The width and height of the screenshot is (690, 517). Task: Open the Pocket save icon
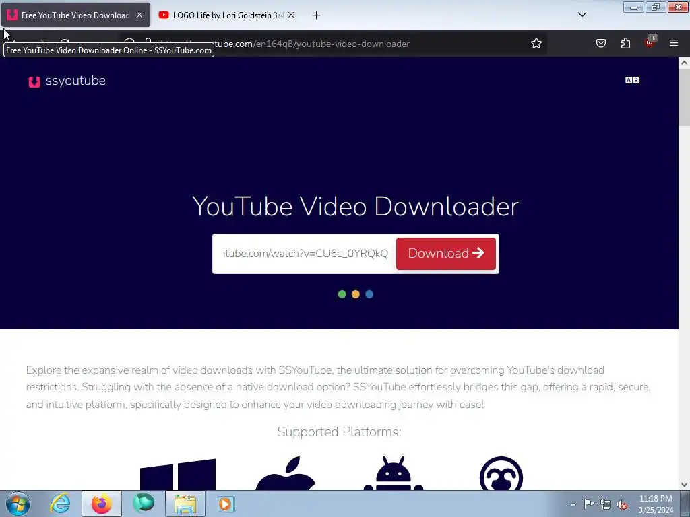click(x=600, y=43)
